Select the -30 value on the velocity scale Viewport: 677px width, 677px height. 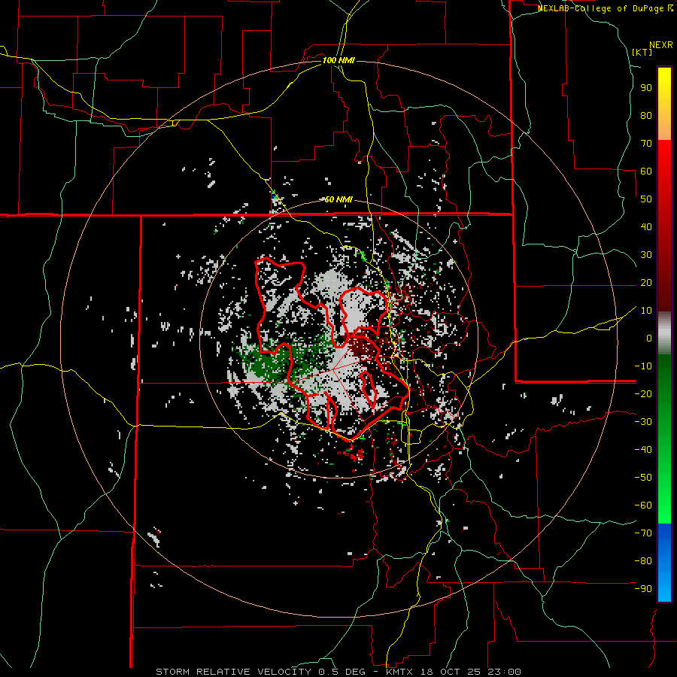tap(643, 422)
